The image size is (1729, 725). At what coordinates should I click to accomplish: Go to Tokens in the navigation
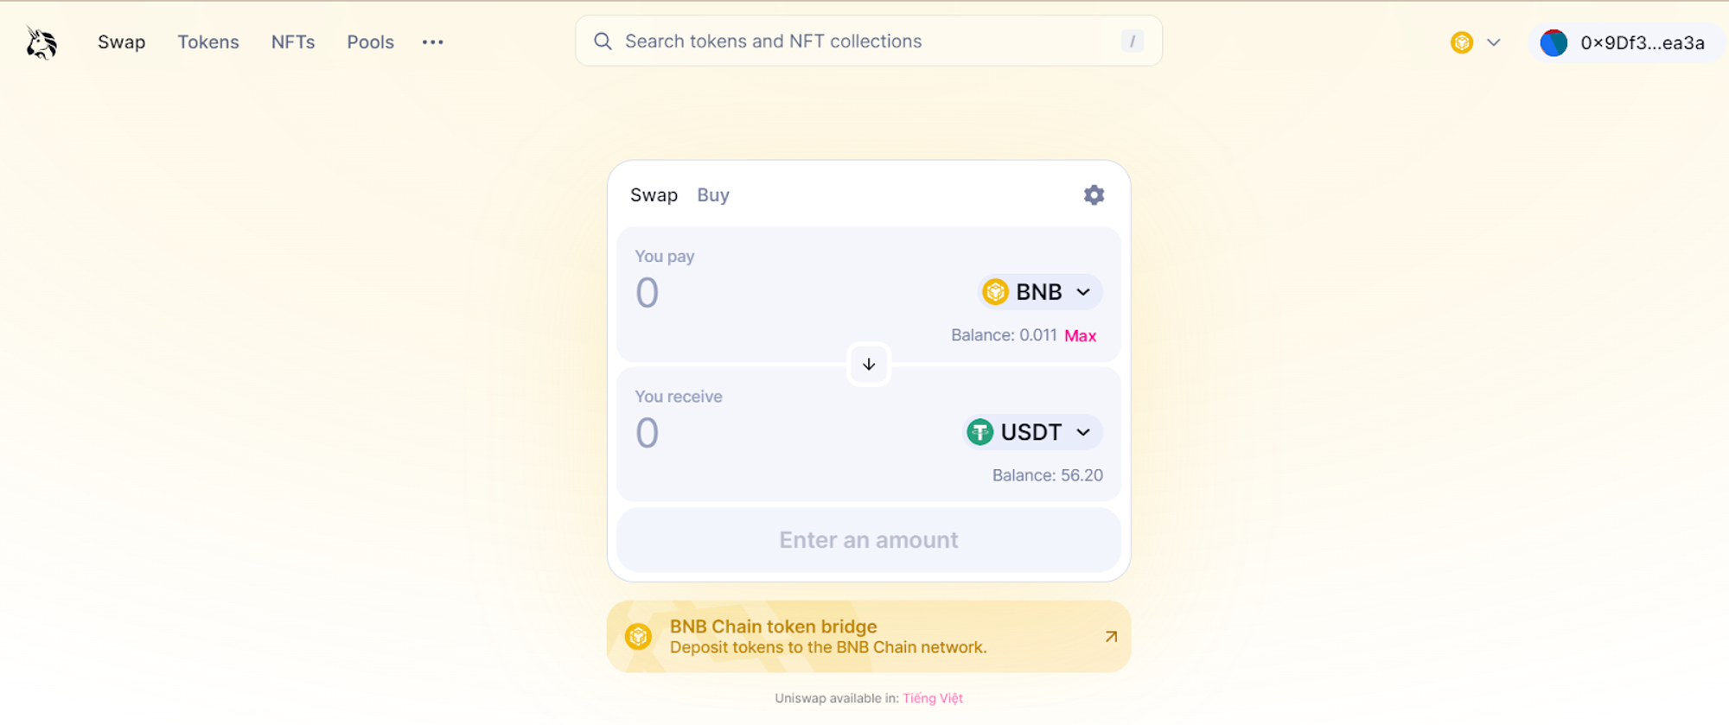(x=208, y=42)
